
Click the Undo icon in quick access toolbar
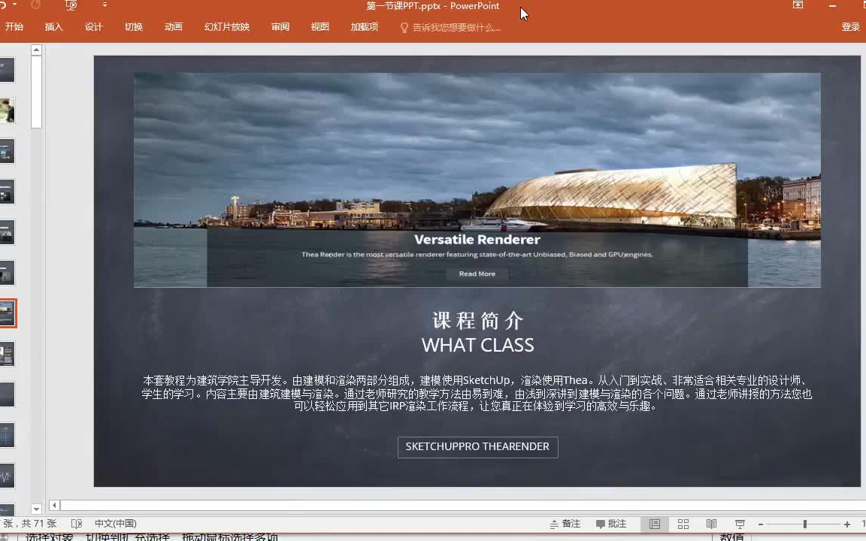[4, 5]
